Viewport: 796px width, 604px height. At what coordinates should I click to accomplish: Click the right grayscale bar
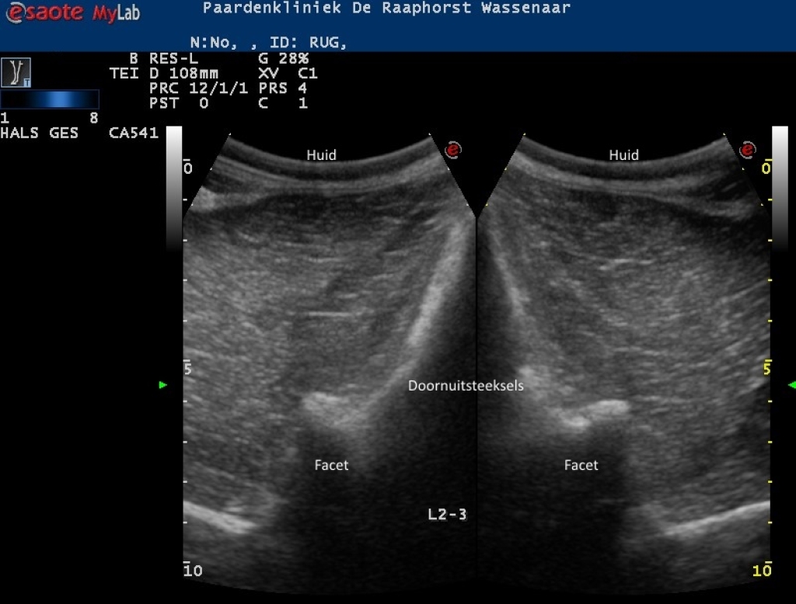779,186
